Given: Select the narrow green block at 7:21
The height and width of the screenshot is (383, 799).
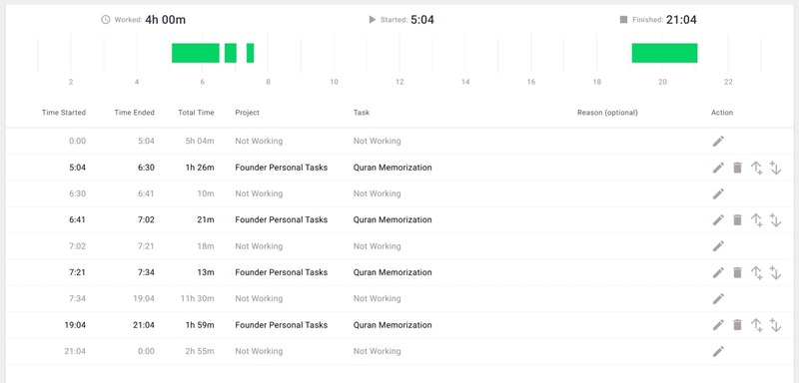Looking at the screenshot, I should 251,53.
